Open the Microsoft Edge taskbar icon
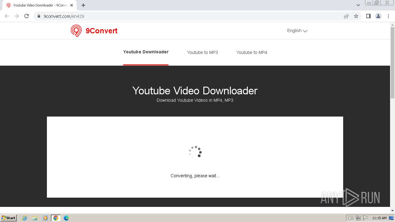 66,218
